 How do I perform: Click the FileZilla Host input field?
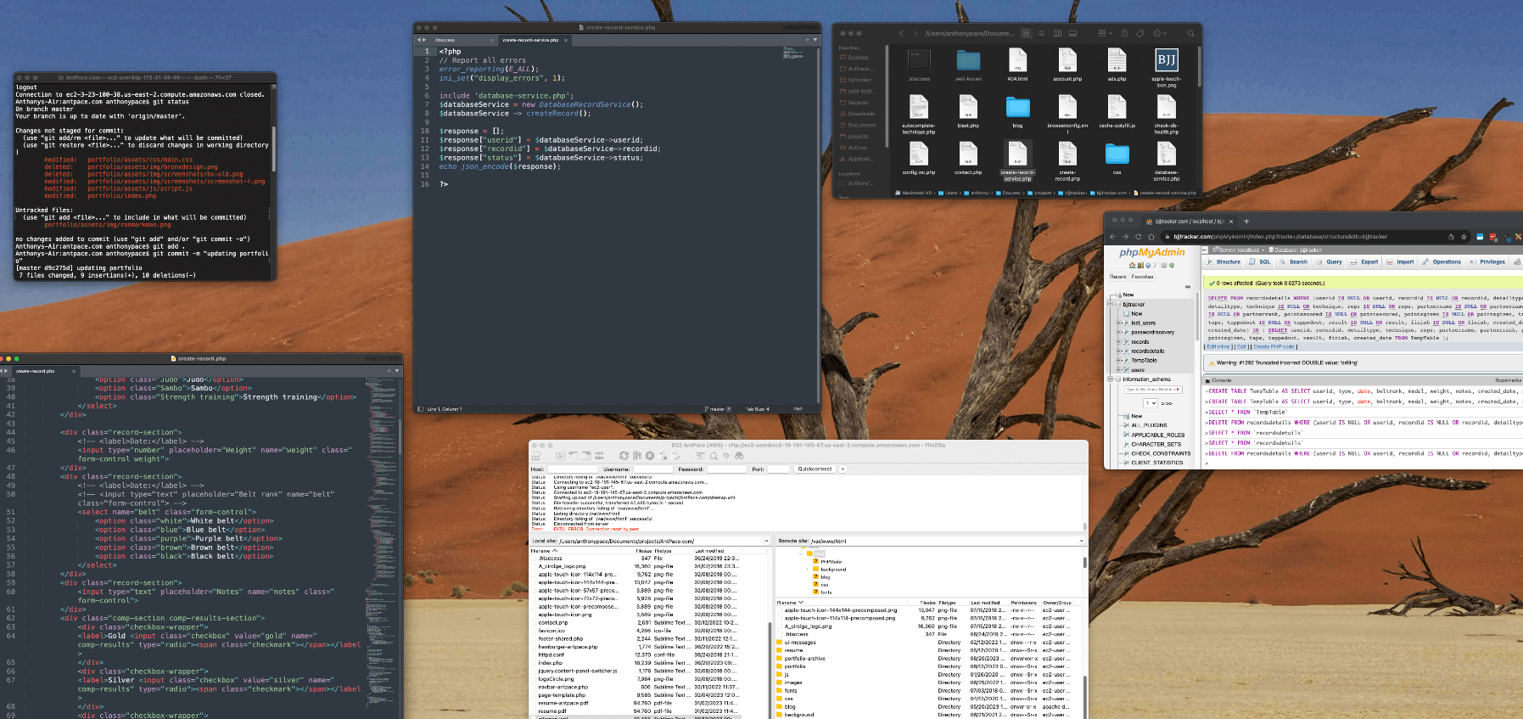573,469
